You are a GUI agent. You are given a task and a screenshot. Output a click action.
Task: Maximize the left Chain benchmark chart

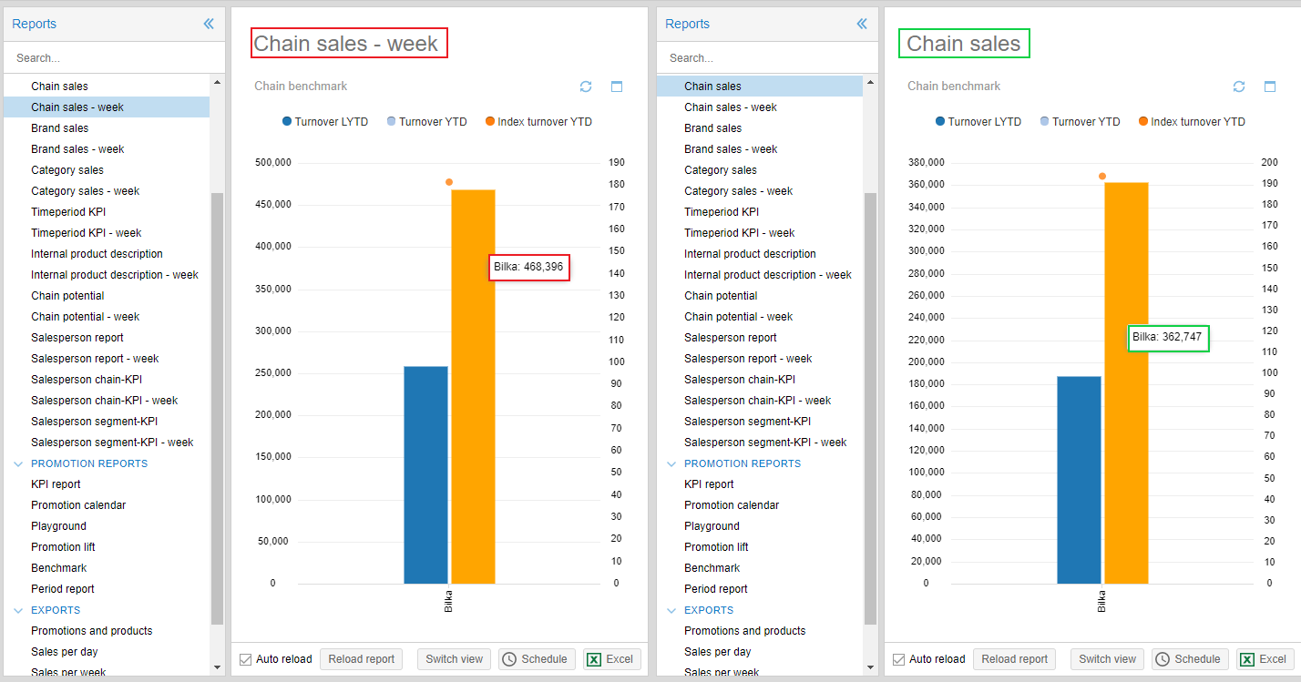coord(617,87)
